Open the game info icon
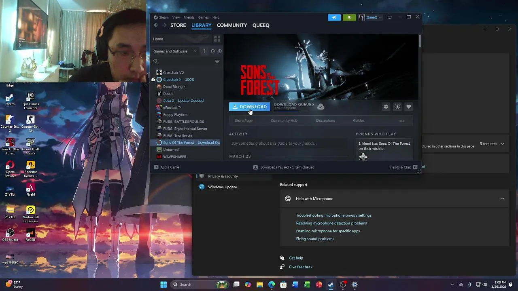This screenshot has width=518, height=291. coord(397,107)
